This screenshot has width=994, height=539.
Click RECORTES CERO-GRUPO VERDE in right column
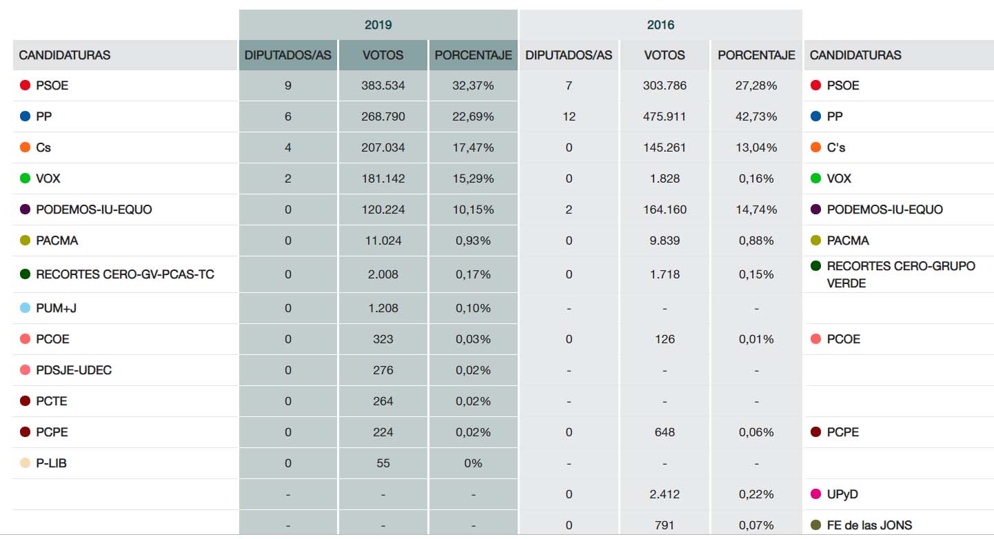click(900, 274)
